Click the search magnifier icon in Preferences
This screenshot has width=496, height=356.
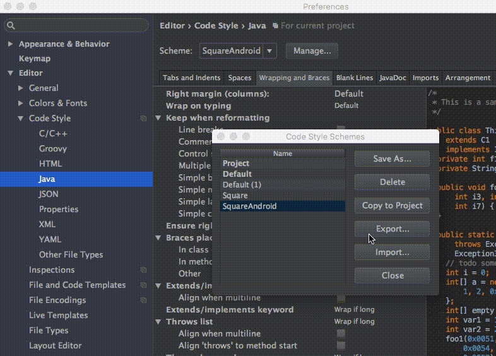11,25
